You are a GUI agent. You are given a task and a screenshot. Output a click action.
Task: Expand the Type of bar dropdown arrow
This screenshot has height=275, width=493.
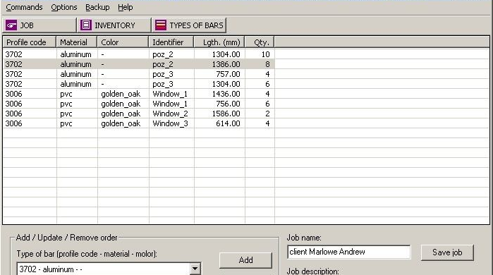195,269
